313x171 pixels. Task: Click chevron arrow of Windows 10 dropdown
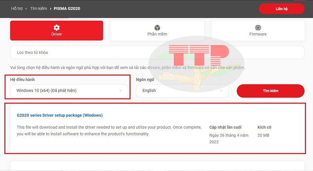click(121, 91)
